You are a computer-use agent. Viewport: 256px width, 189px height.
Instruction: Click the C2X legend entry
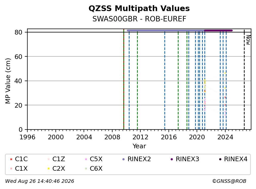(56, 168)
